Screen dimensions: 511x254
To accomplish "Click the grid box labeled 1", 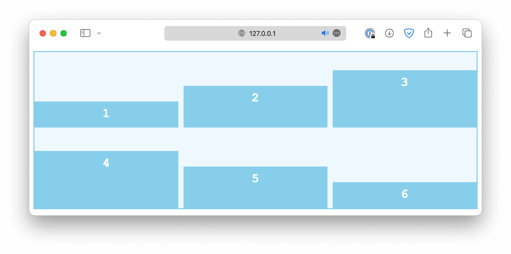I will click(106, 115).
